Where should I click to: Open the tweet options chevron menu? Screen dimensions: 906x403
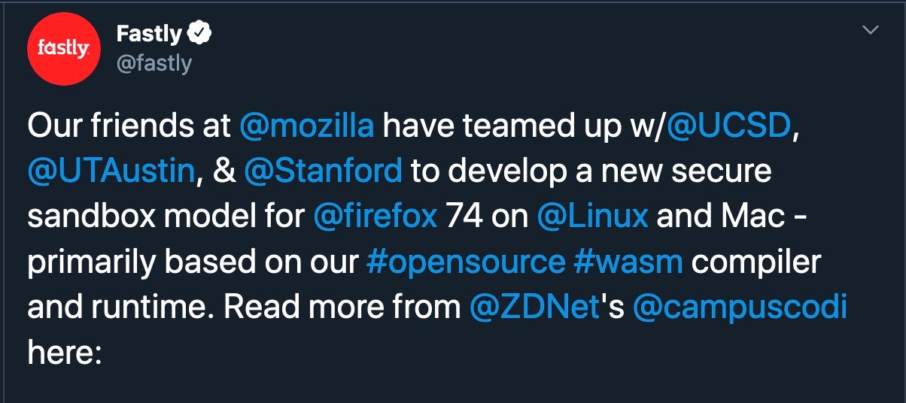tap(871, 30)
